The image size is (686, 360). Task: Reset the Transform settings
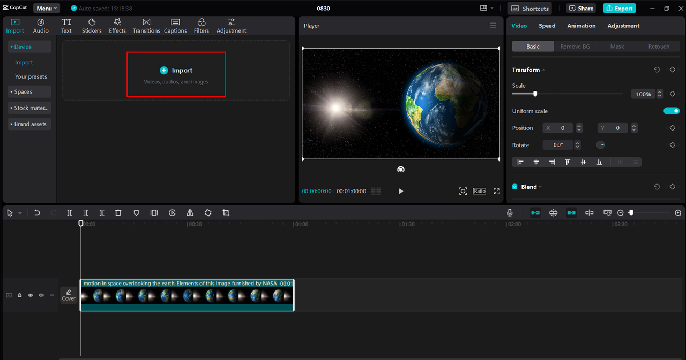pos(657,70)
